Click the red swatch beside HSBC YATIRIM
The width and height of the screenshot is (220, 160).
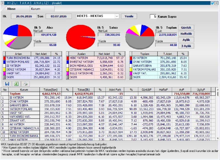68,58
